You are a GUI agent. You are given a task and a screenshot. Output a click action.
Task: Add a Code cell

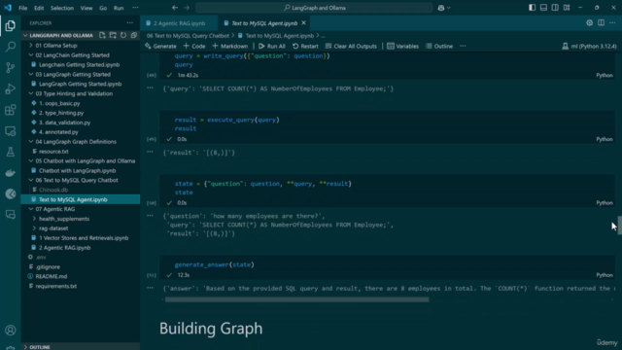point(194,46)
